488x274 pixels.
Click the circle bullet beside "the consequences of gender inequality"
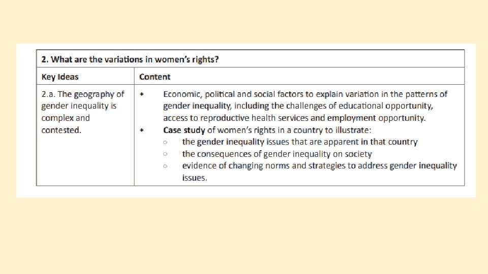pos(166,154)
